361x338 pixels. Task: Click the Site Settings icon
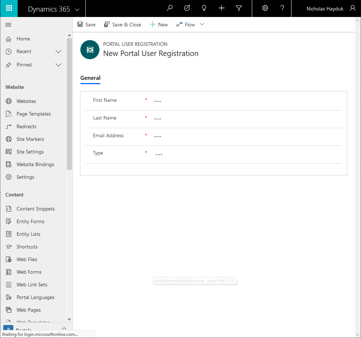(x=9, y=152)
